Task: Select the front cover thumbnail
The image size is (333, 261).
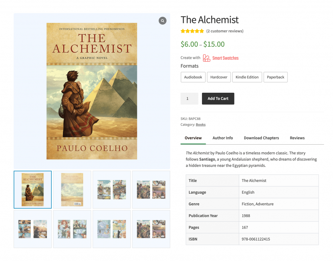Action: (33, 190)
